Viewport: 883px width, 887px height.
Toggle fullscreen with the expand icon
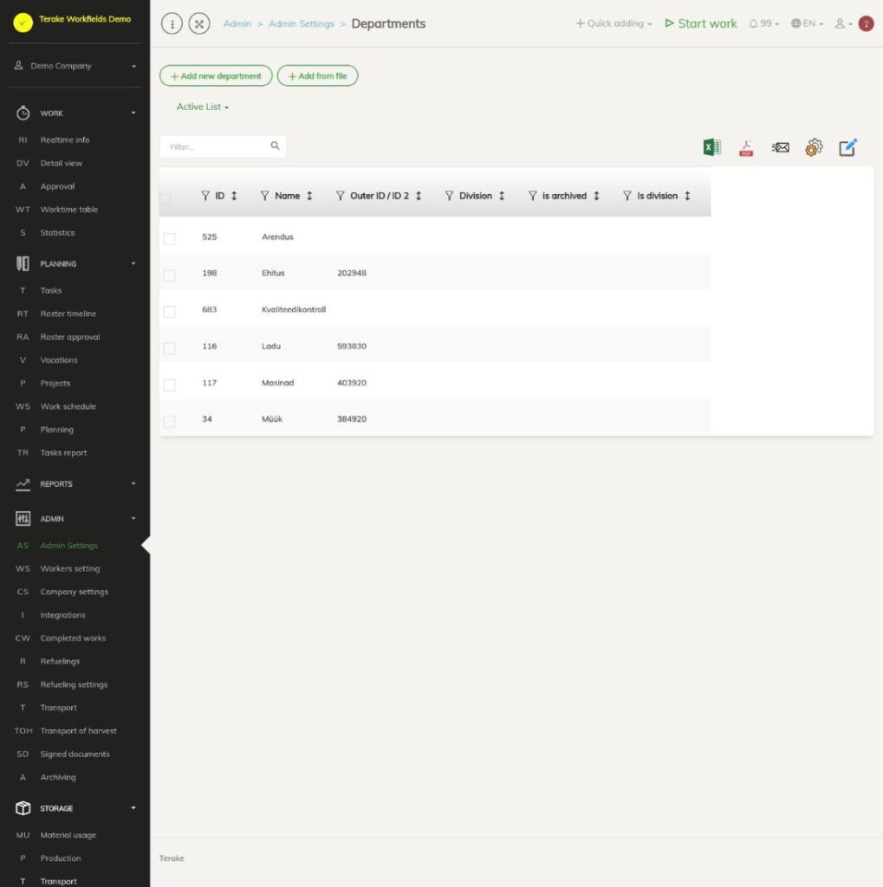199,23
